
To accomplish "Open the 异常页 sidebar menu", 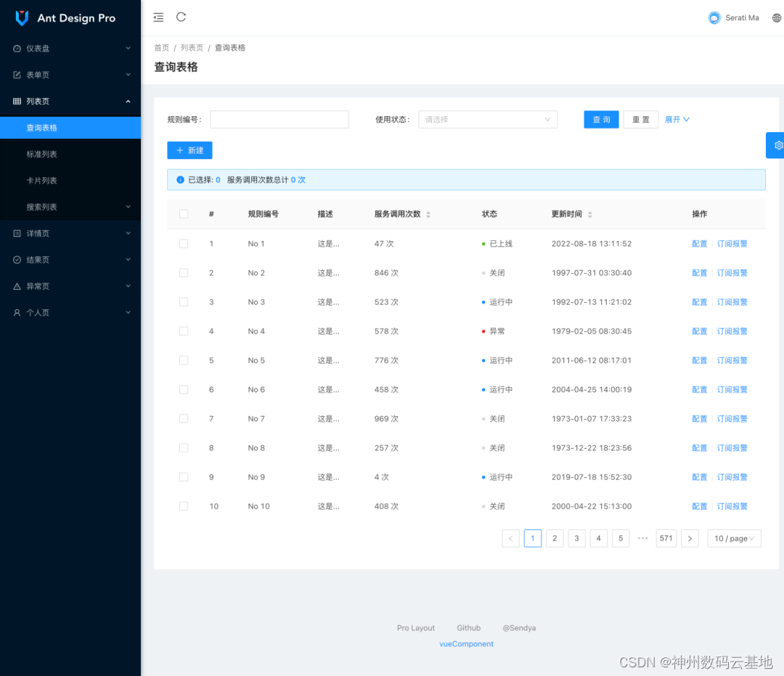I will click(x=70, y=287).
